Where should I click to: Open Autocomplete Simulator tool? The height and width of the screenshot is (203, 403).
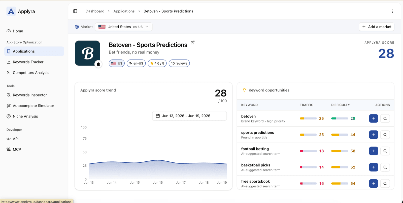point(34,106)
